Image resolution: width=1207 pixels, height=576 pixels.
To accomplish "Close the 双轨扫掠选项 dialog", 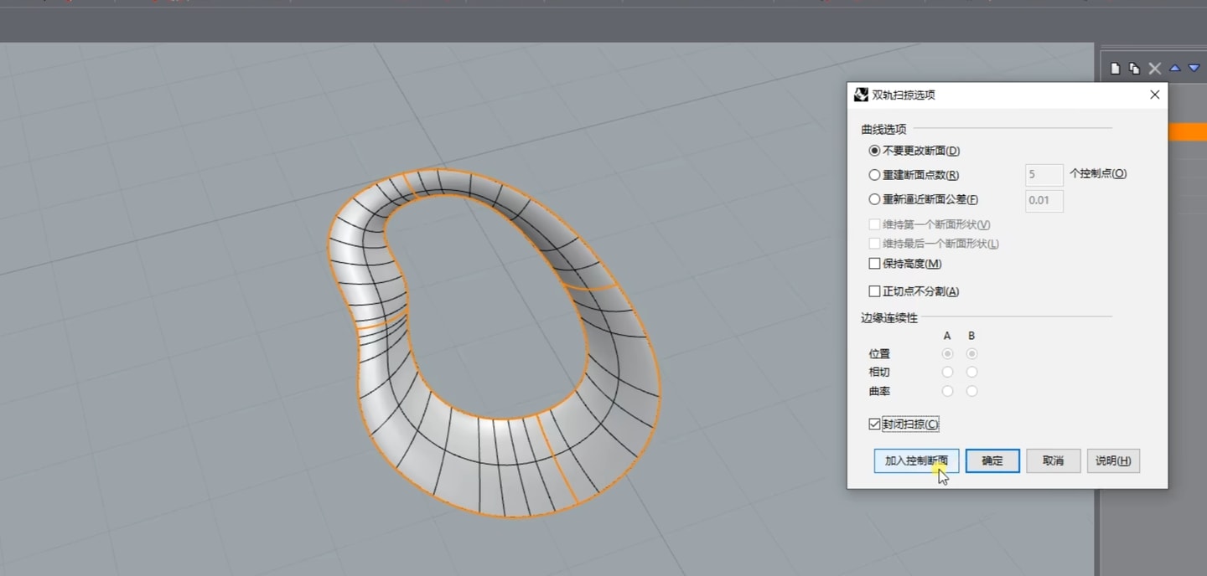I will (x=1154, y=95).
